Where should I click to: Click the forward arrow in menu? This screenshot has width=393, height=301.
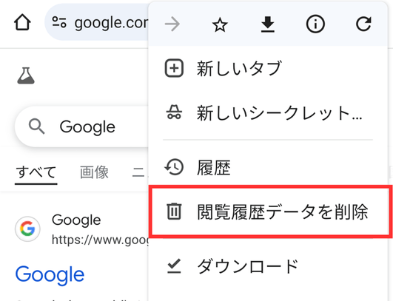pos(172,24)
